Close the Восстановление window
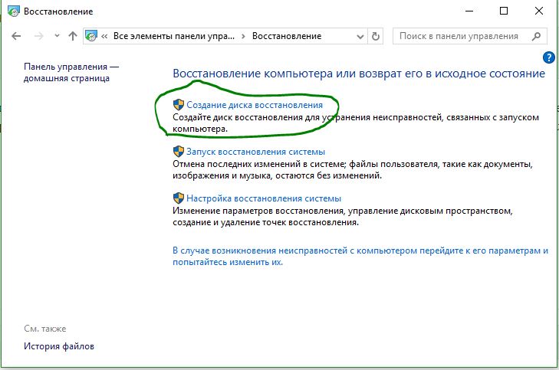559x370 pixels. pyautogui.click(x=539, y=11)
